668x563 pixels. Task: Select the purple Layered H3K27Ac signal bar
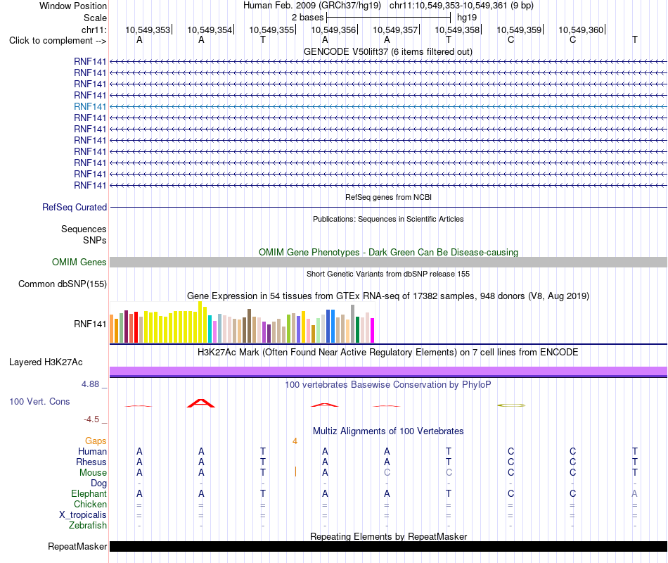[388, 371]
